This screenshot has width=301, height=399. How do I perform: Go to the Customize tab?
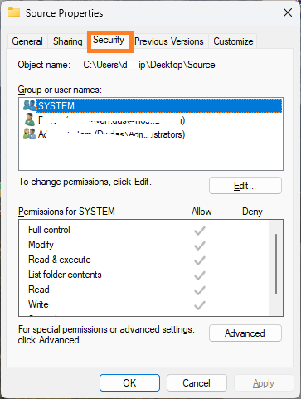point(233,41)
